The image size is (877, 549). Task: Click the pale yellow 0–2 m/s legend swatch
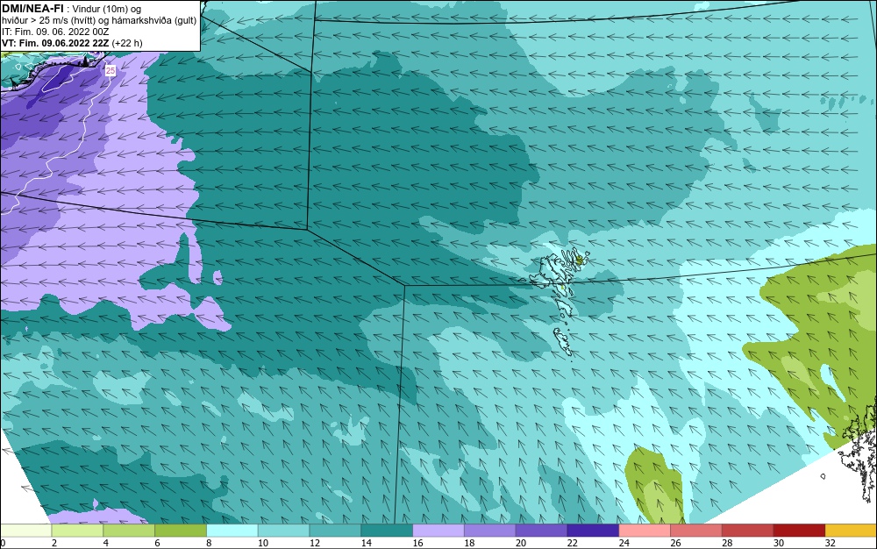(25, 531)
